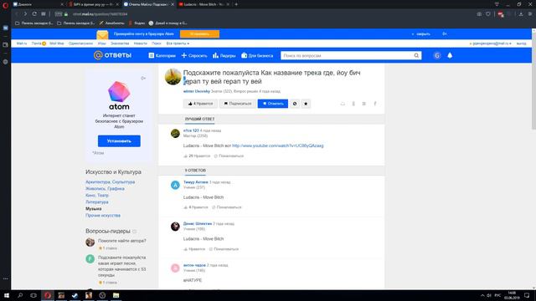Click the orange install button in the banner
Viewport: 536px width, 301px height.
coord(199,33)
